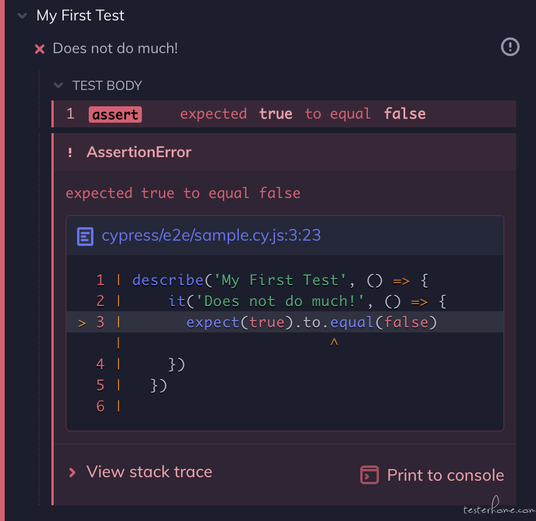Image resolution: width=536 pixels, height=521 pixels.
Task: Collapse the TEST BODY section chevron
Action: [58, 85]
